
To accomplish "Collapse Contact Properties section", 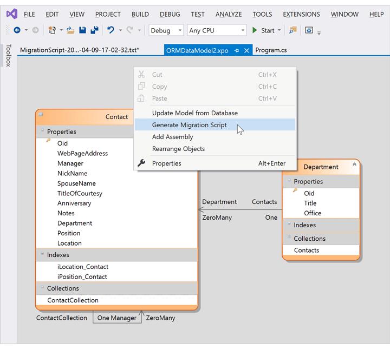I will pyautogui.click(x=42, y=130).
